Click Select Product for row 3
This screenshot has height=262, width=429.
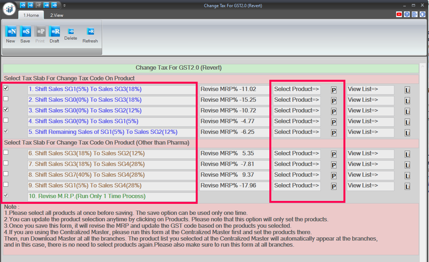click(x=296, y=111)
